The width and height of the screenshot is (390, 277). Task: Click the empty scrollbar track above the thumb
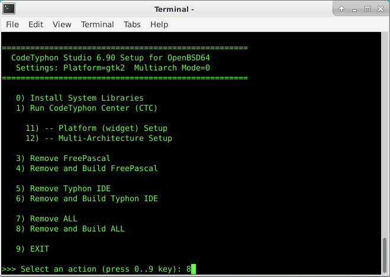385,134
